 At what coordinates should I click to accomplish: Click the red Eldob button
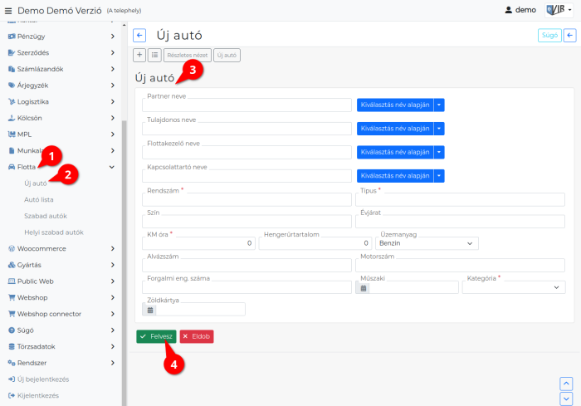197,336
